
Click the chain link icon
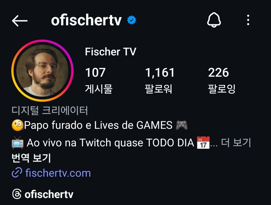point(17,173)
